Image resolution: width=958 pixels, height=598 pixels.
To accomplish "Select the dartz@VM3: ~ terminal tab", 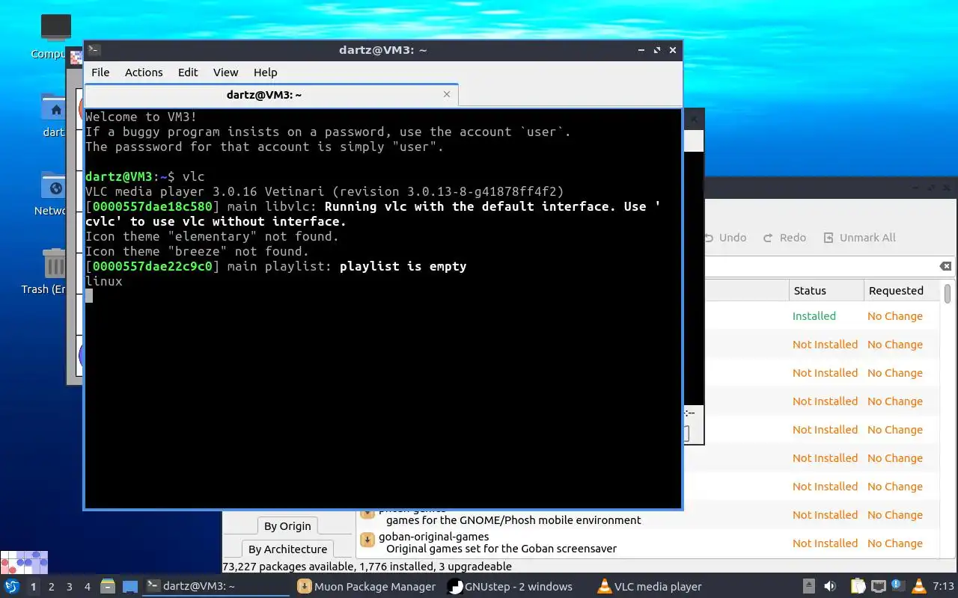I will (x=271, y=95).
